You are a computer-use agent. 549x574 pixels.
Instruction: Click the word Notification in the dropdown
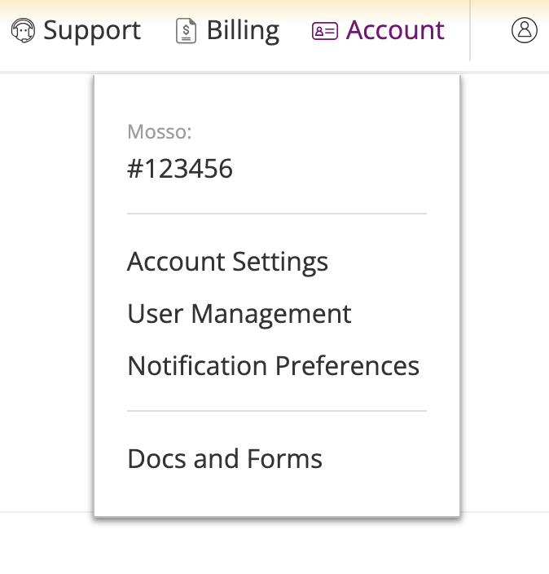197,366
